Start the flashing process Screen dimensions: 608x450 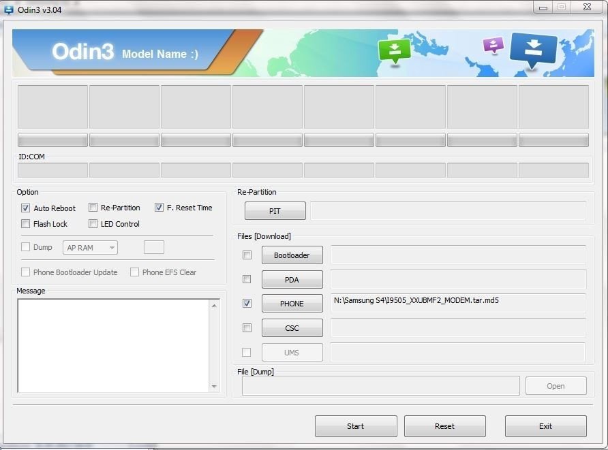coord(356,426)
